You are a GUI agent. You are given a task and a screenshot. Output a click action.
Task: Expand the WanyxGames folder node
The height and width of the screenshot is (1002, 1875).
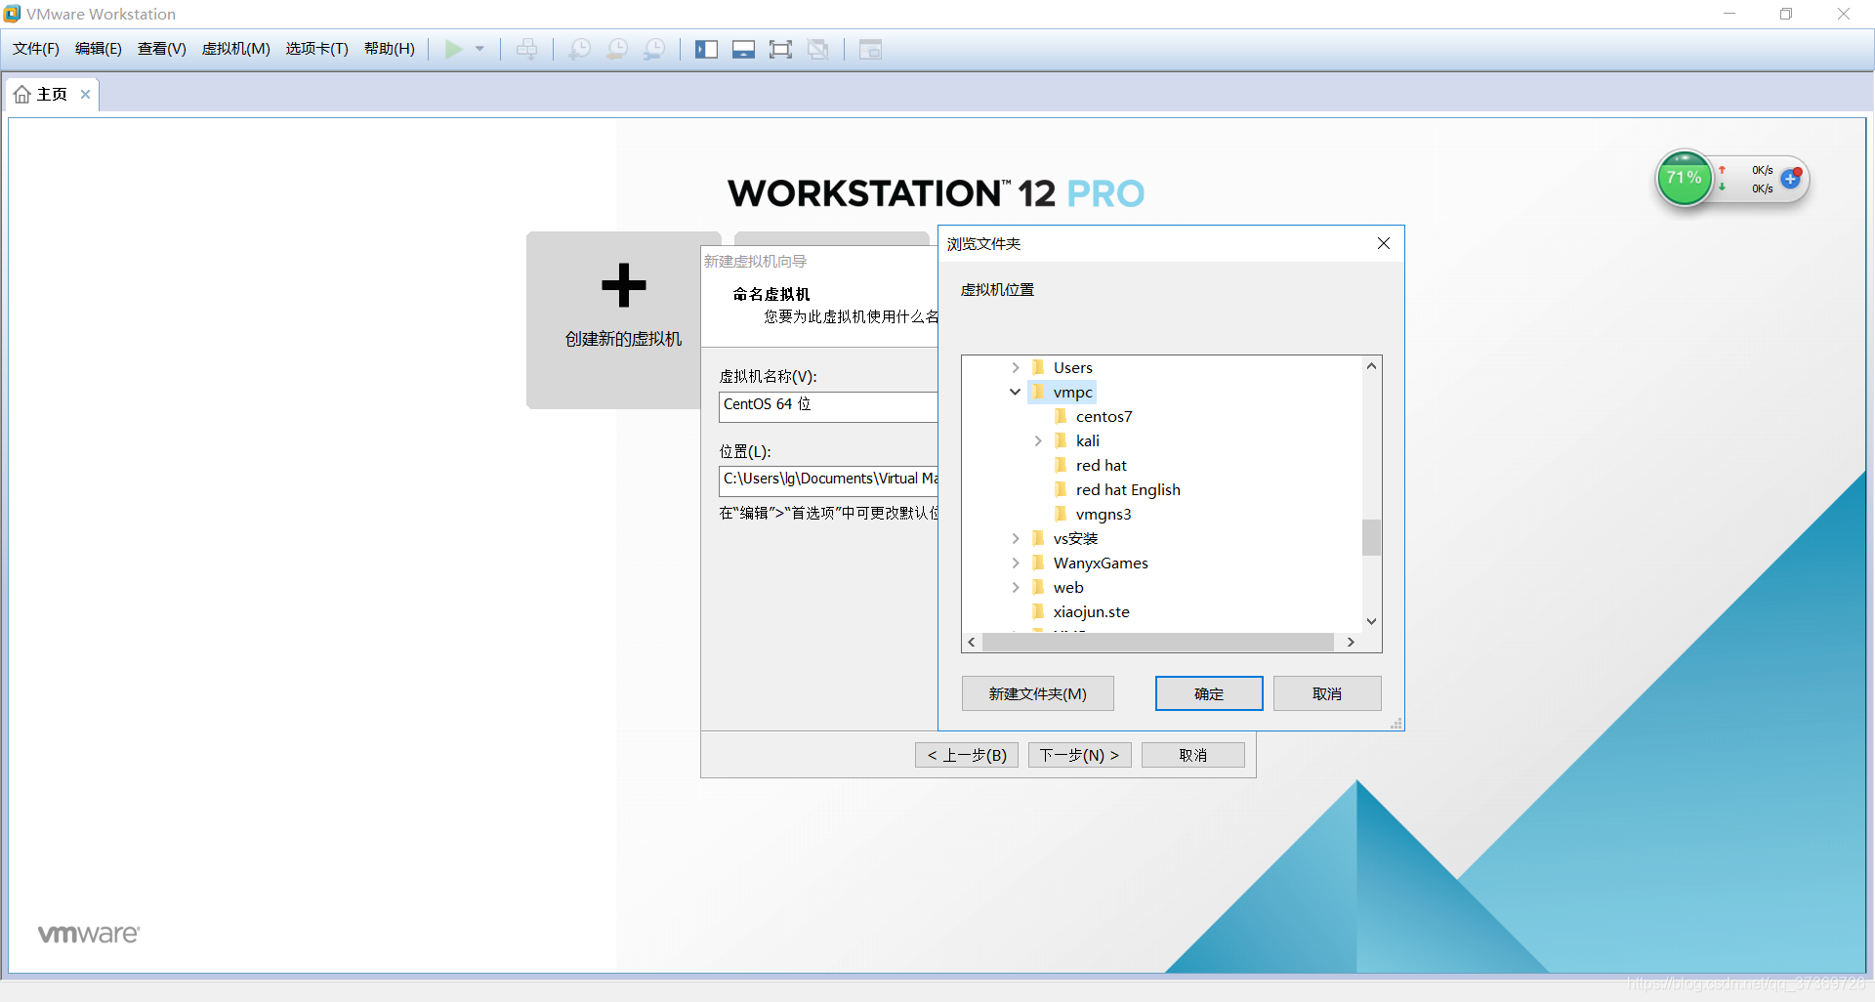point(1016,563)
